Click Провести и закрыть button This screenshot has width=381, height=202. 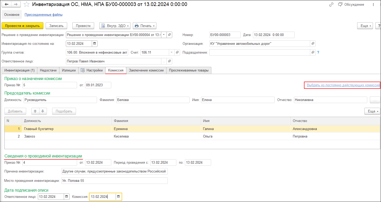[22, 26]
